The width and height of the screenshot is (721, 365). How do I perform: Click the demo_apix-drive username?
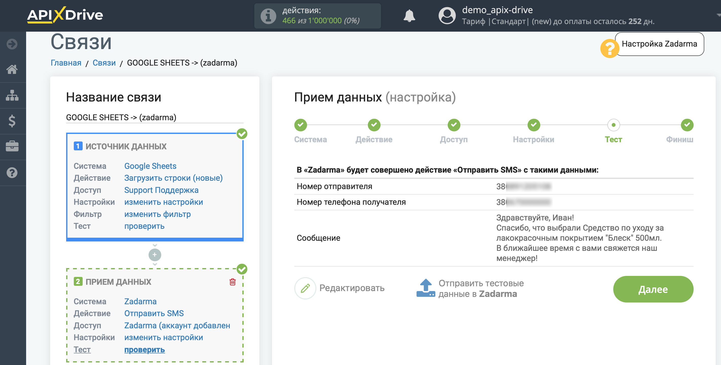point(497,10)
